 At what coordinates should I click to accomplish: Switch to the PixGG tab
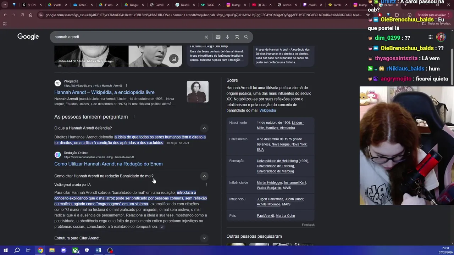[x=210, y=5]
